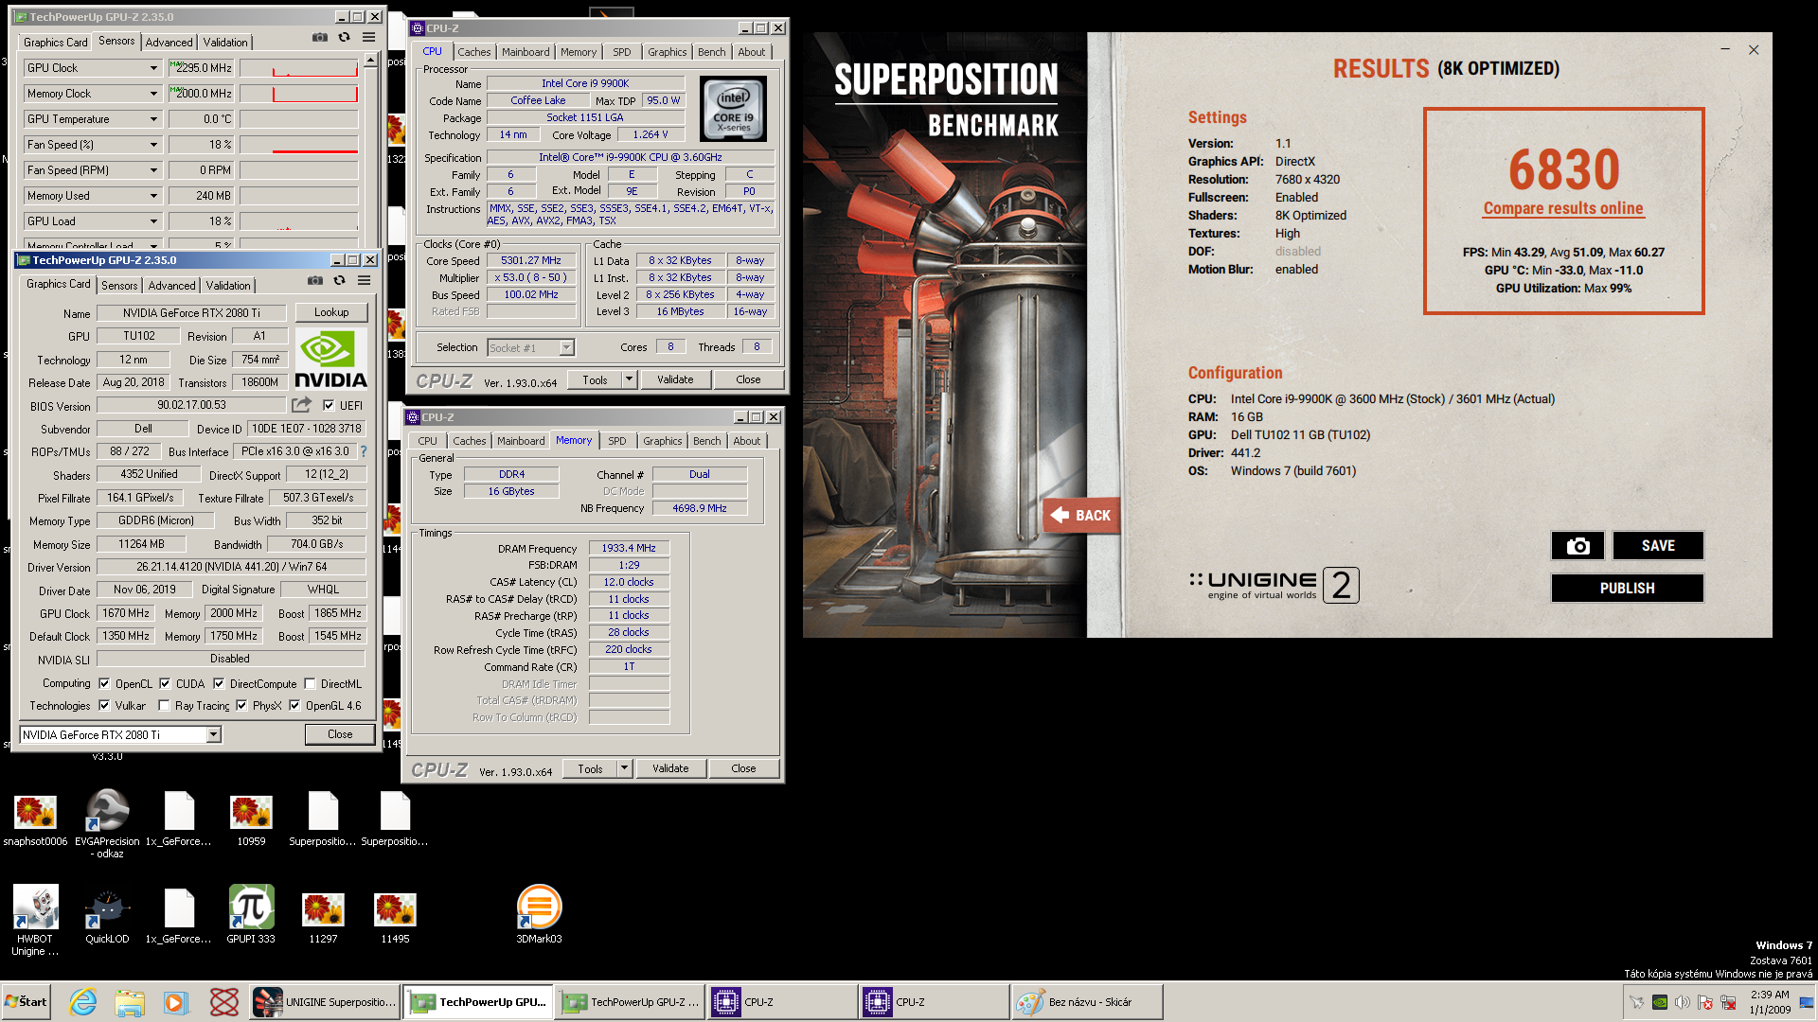Switch to Bench tab in top CPU-Z window

712,52
